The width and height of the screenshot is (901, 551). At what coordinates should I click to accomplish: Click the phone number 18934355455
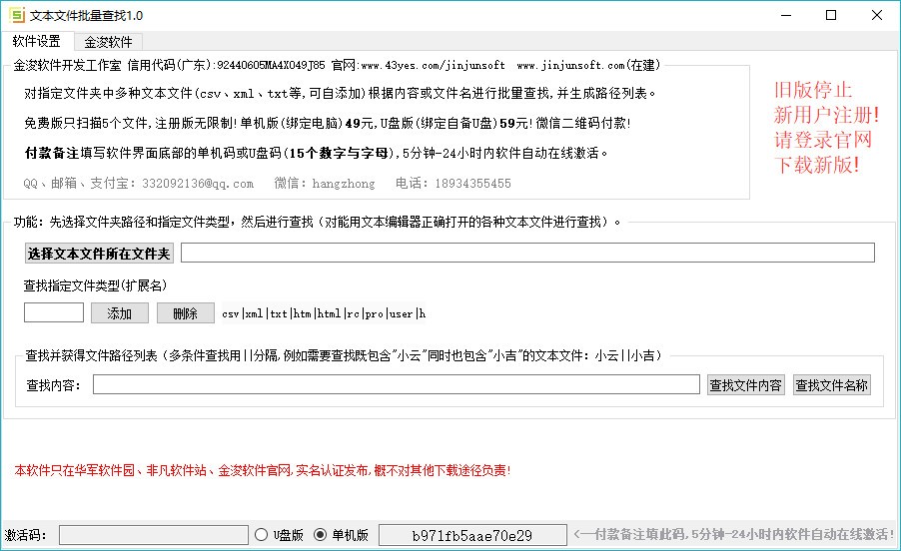(472, 184)
